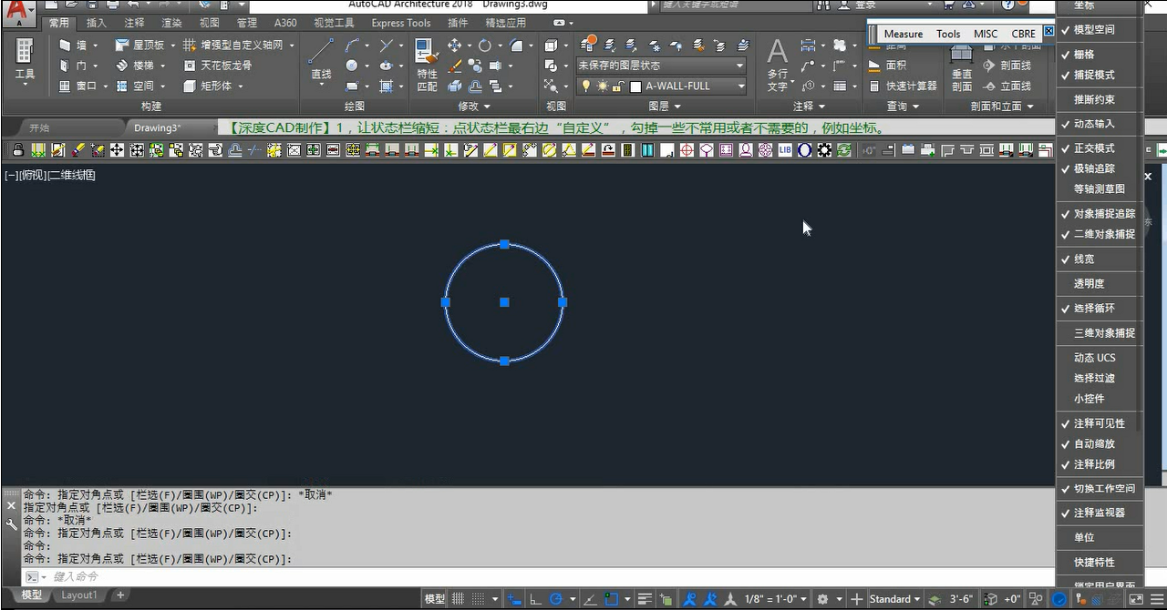Click the wrench icon beside the command window
The image size is (1167, 610).
11,524
